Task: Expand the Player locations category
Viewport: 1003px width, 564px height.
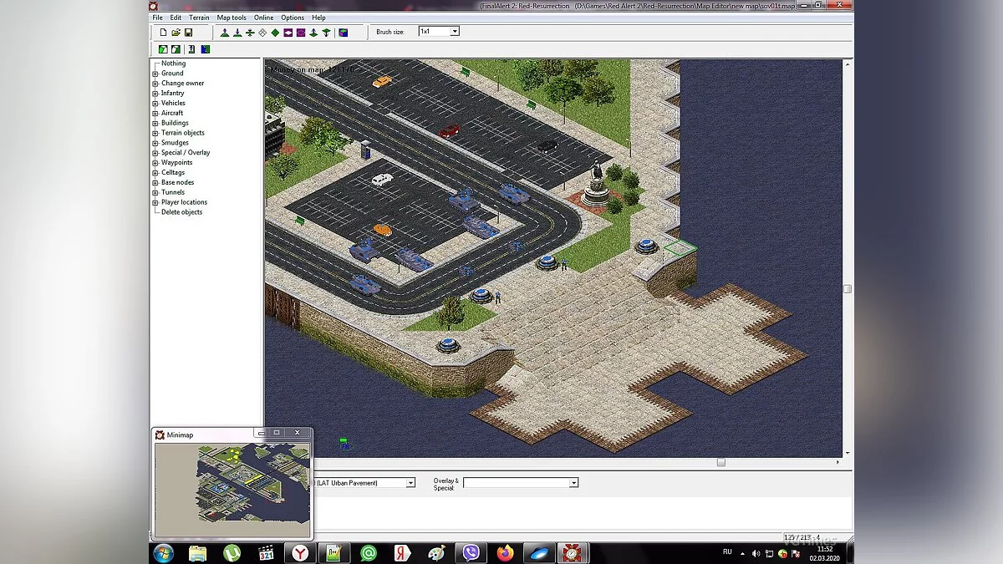Action: coord(154,201)
